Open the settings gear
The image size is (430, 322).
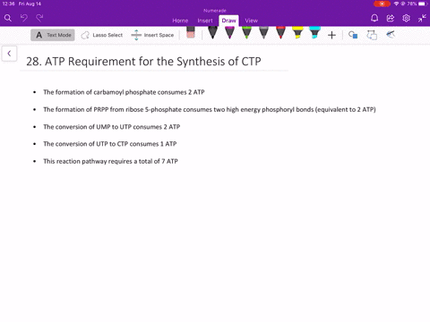[x=406, y=18]
